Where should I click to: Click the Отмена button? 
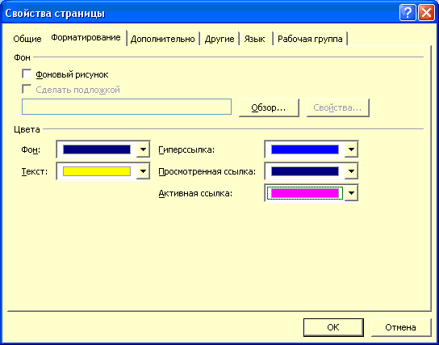(x=400, y=327)
